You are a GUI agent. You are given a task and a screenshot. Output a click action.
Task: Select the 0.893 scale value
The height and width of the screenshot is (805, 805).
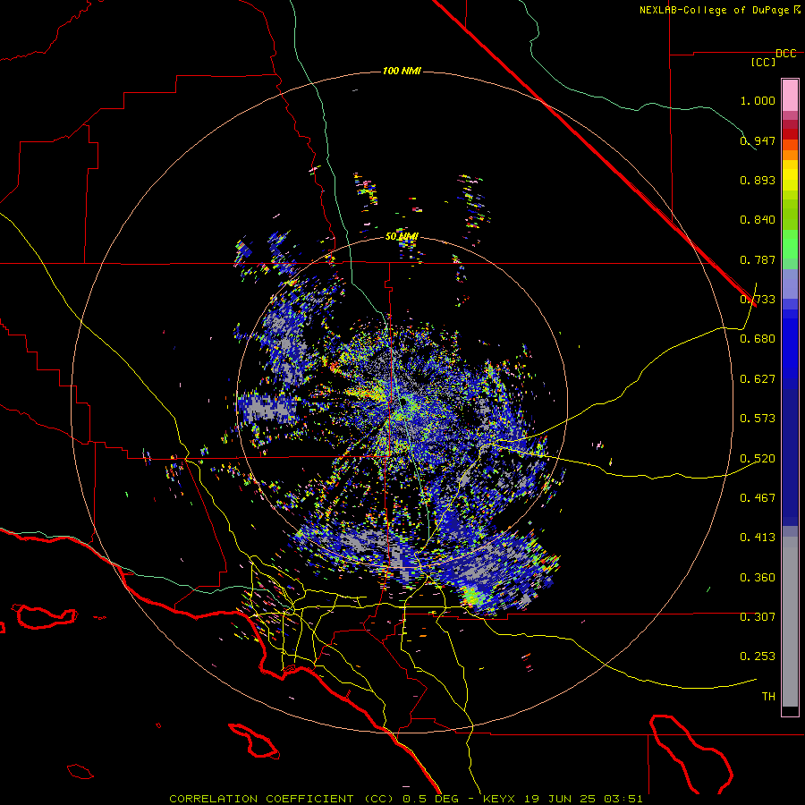758,180
